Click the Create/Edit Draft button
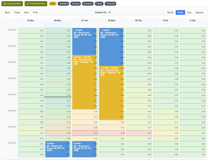The height and width of the screenshot is (160, 208). pyautogui.click(x=36, y=4)
